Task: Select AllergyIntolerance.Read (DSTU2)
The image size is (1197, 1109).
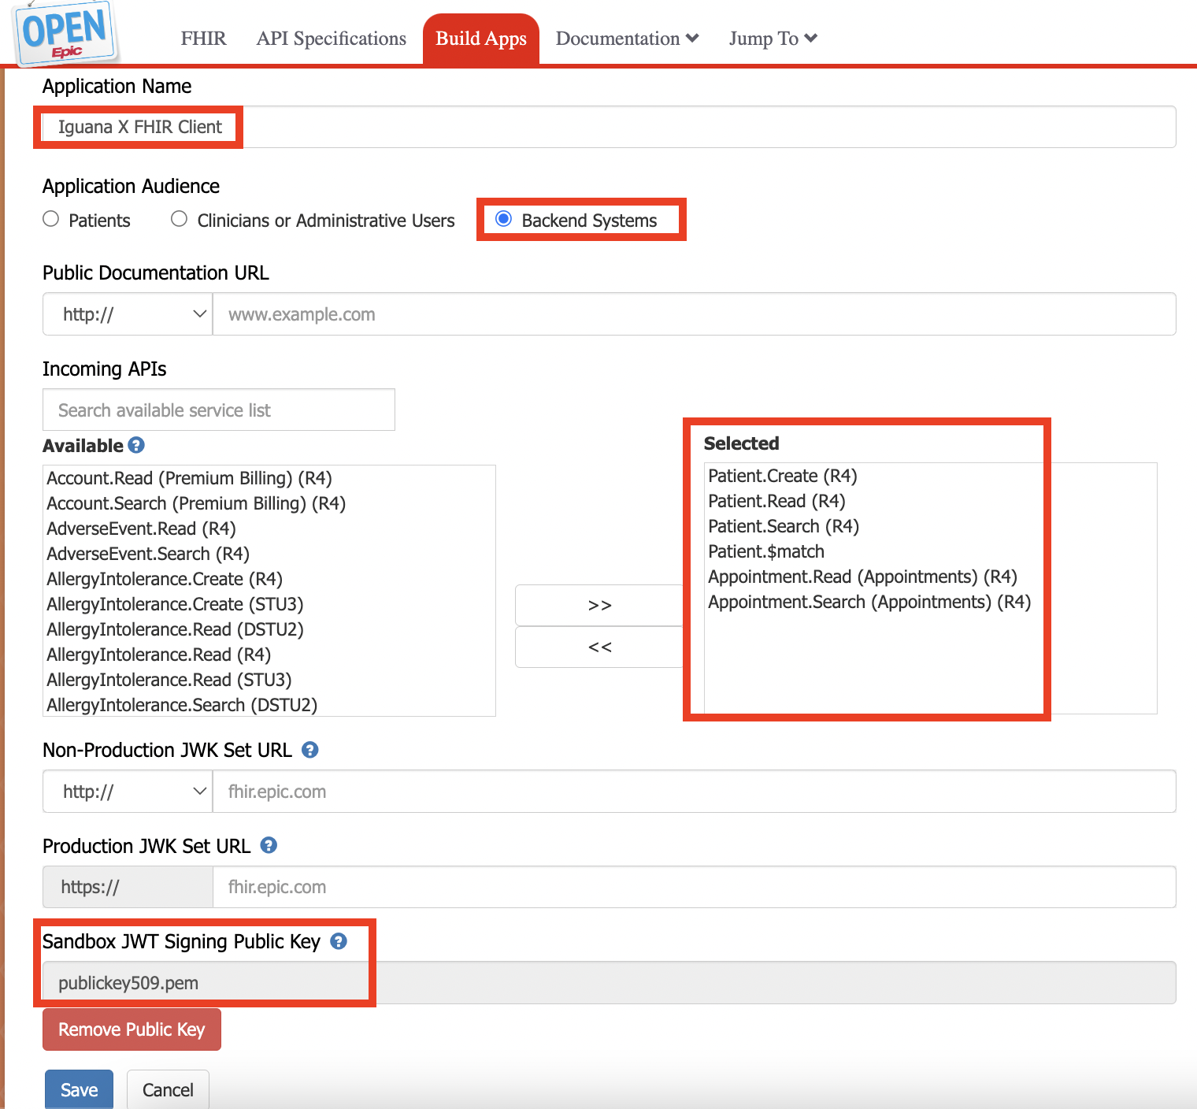Action: (x=269, y=629)
